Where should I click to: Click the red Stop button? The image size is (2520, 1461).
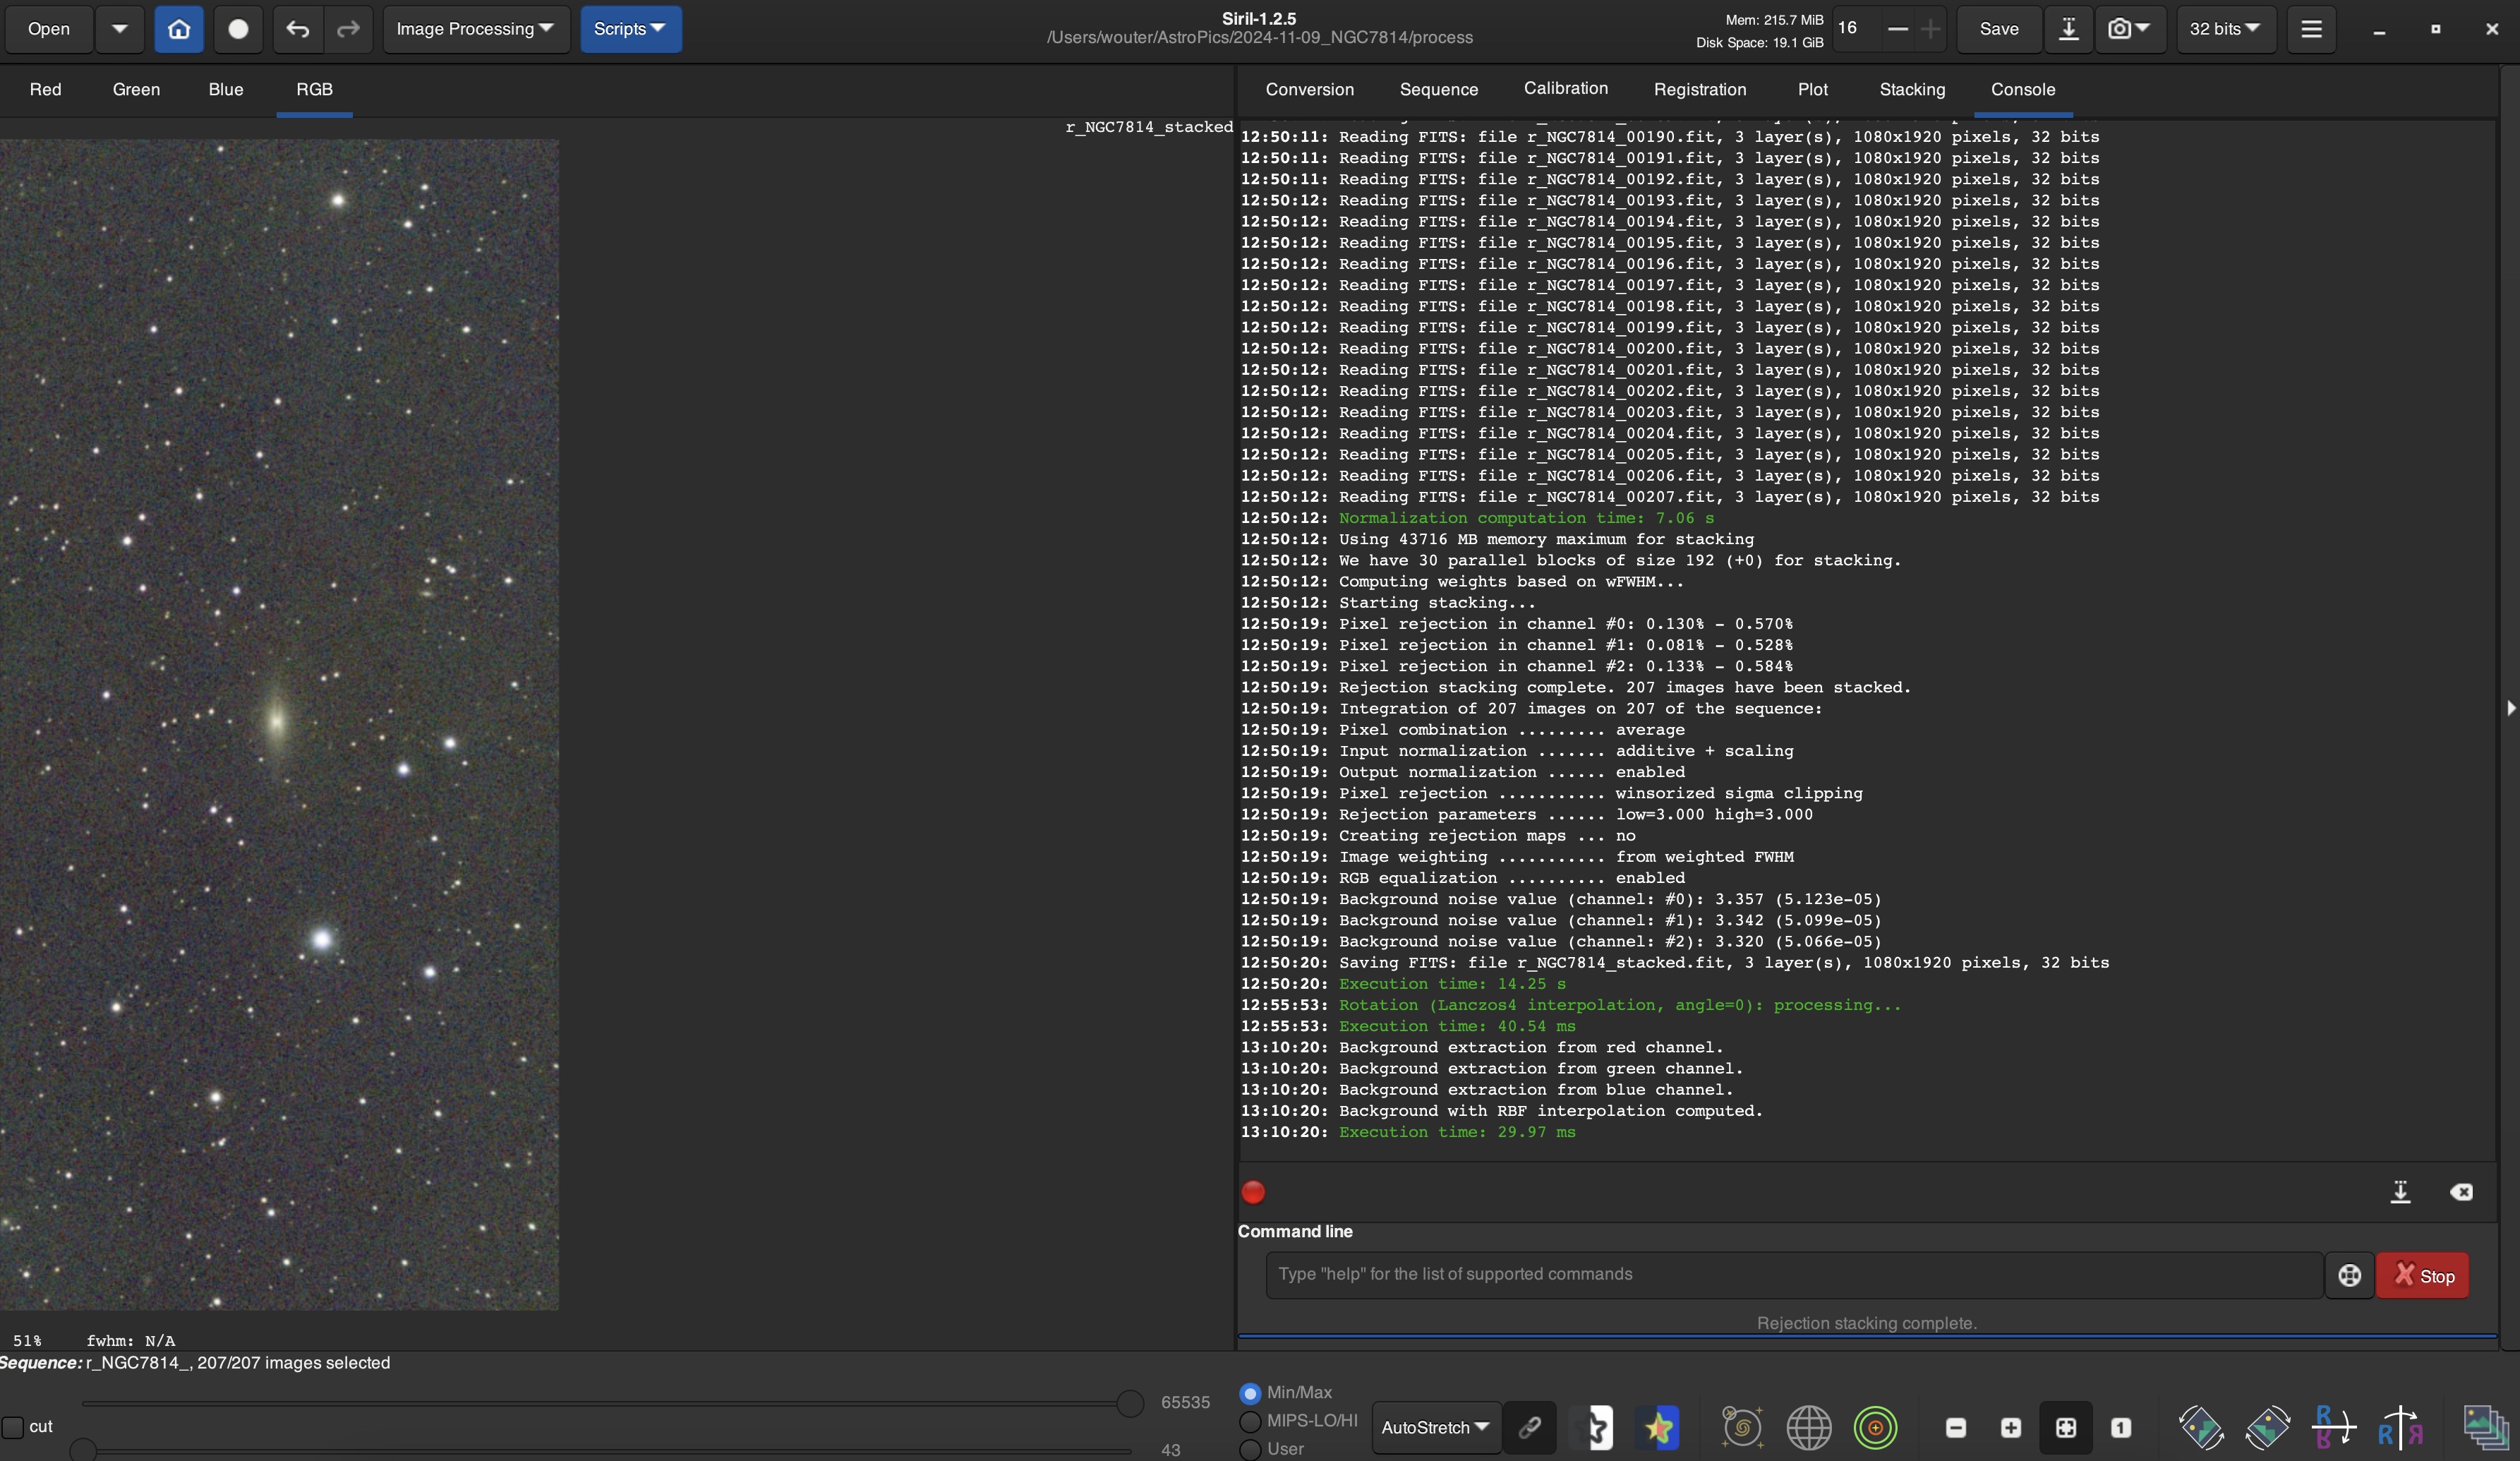pos(2422,1276)
